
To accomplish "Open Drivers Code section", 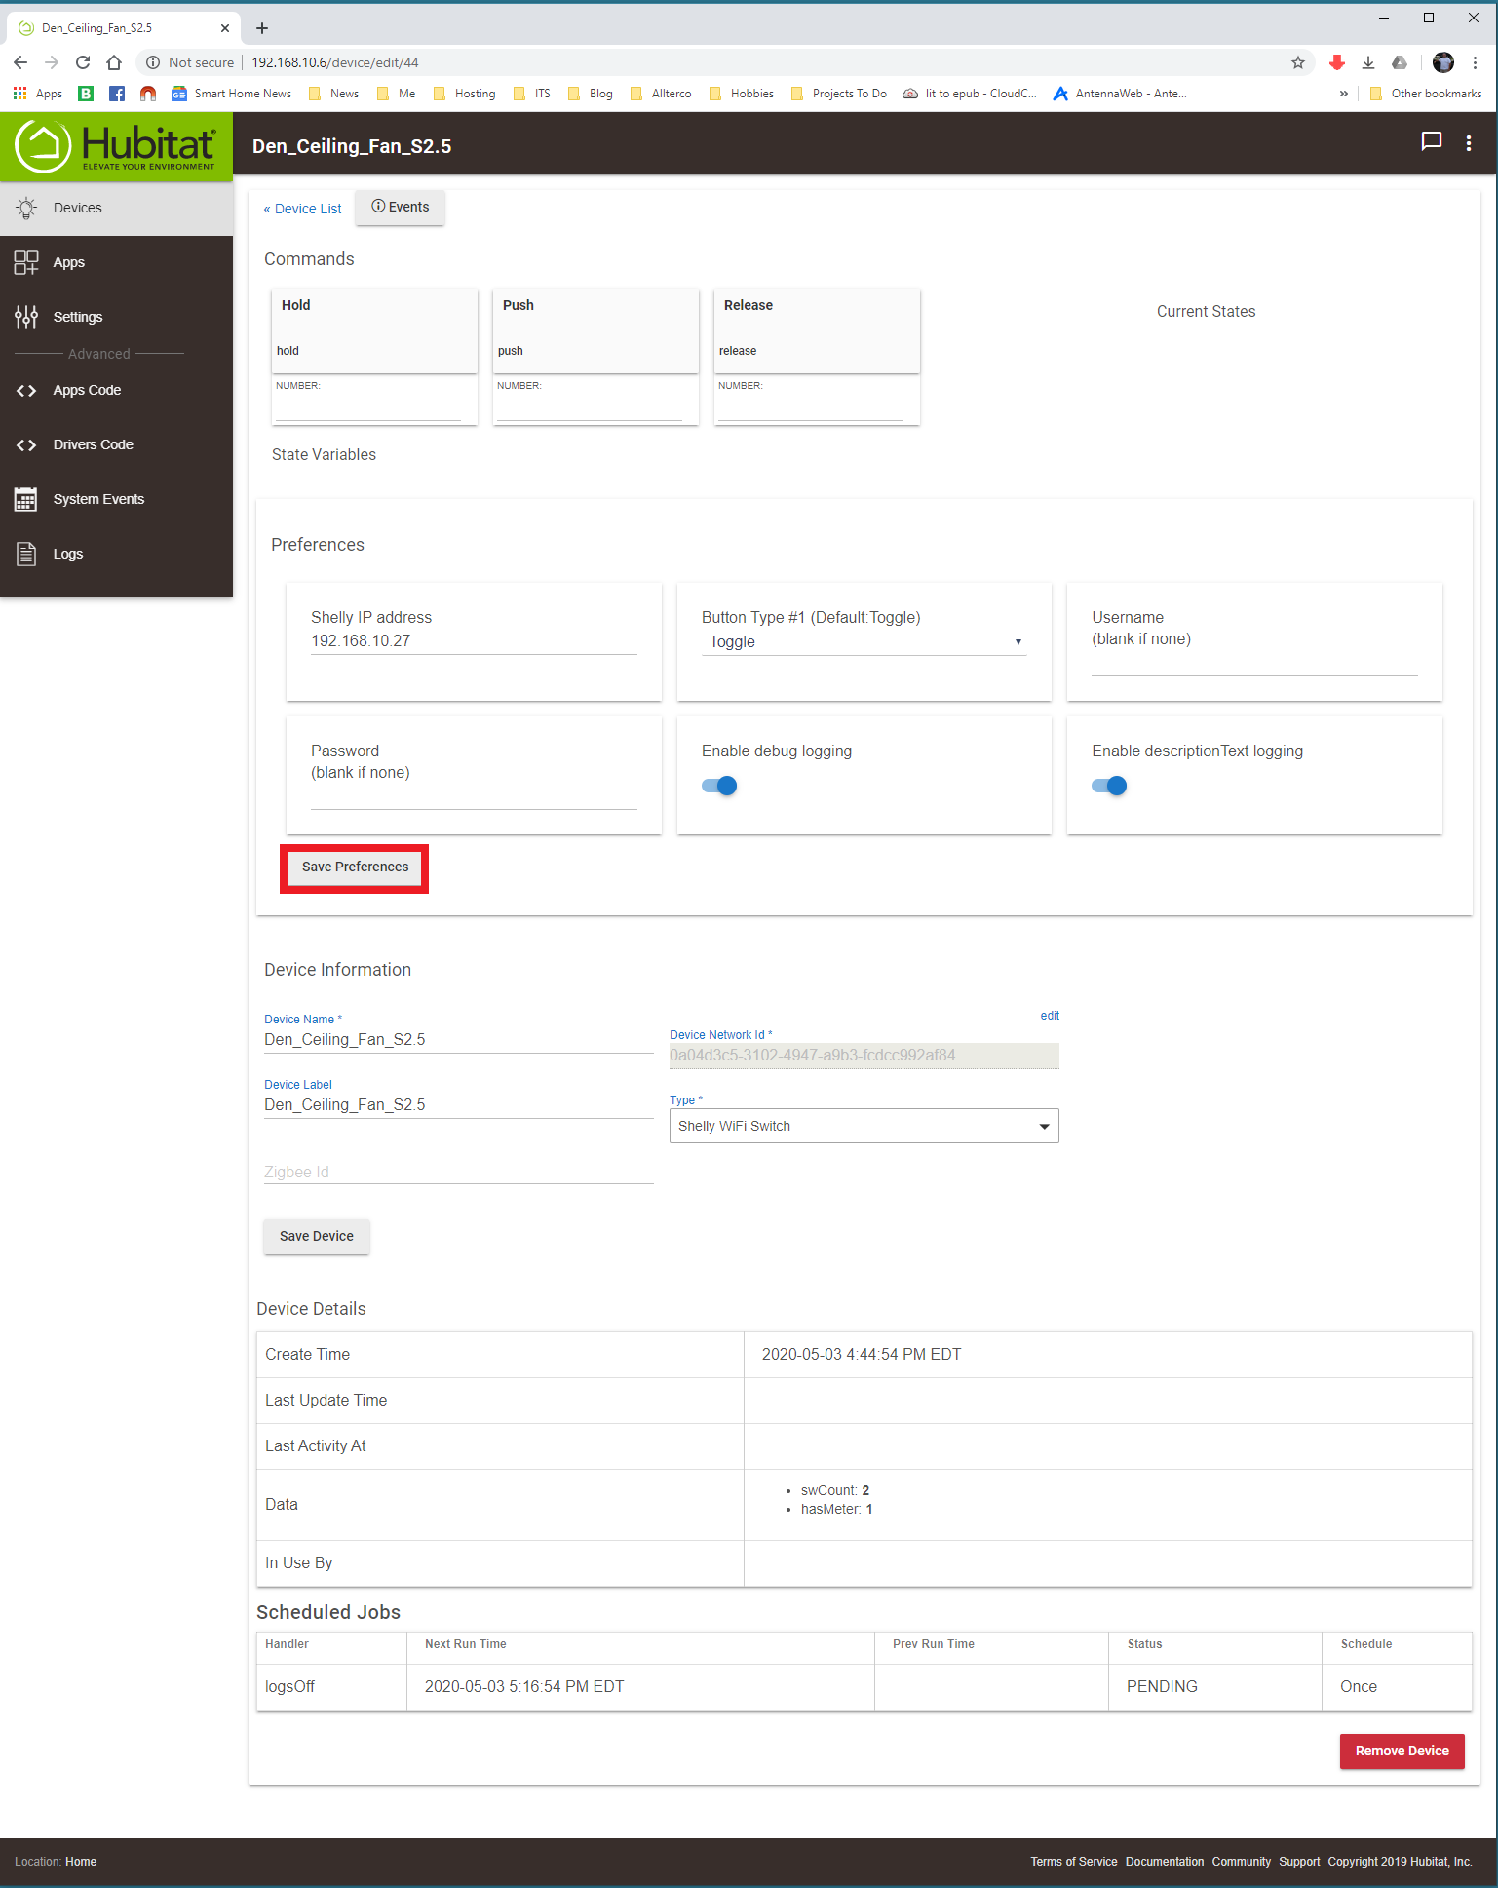I will (116, 444).
